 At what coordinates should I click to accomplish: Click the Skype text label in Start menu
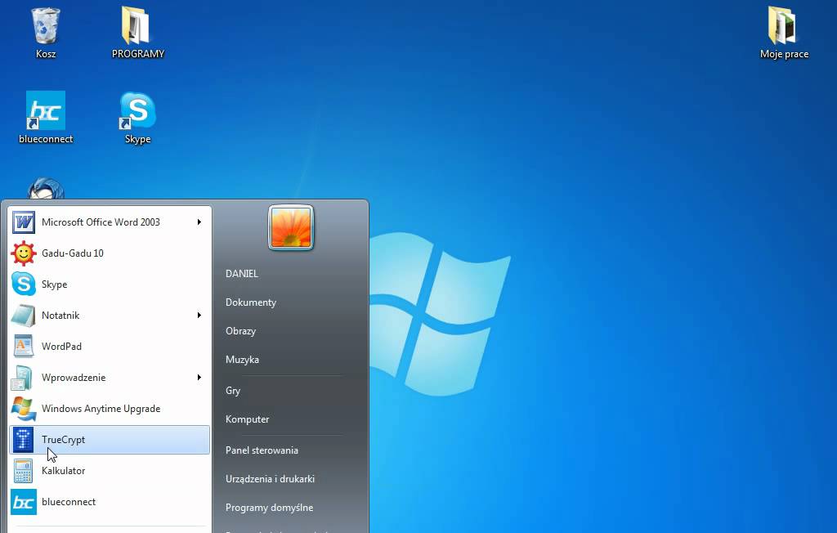pyautogui.click(x=55, y=284)
